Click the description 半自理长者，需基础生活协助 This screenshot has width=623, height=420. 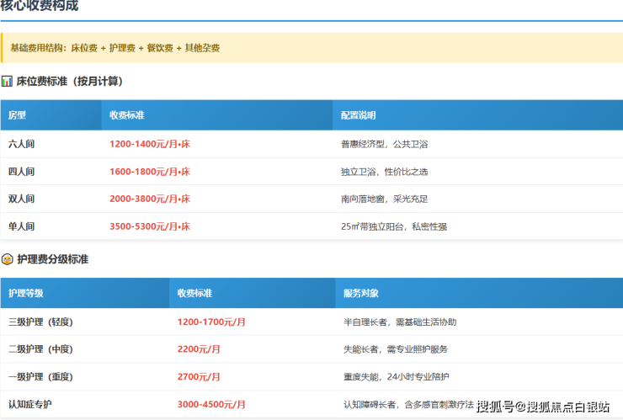coord(400,322)
